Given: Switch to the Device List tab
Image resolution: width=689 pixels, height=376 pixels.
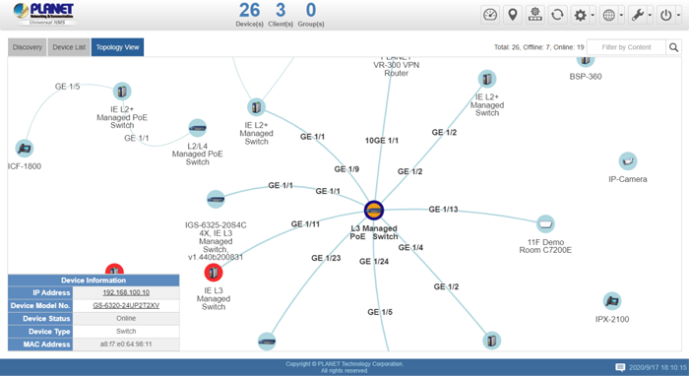Looking at the screenshot, I should [x=69, y=47].
